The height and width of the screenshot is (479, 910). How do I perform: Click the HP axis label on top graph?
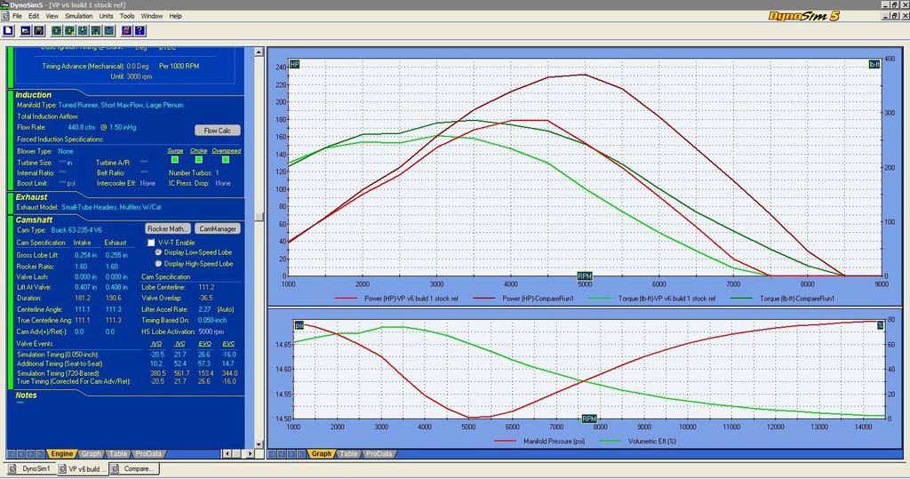(x=294, y=65)
